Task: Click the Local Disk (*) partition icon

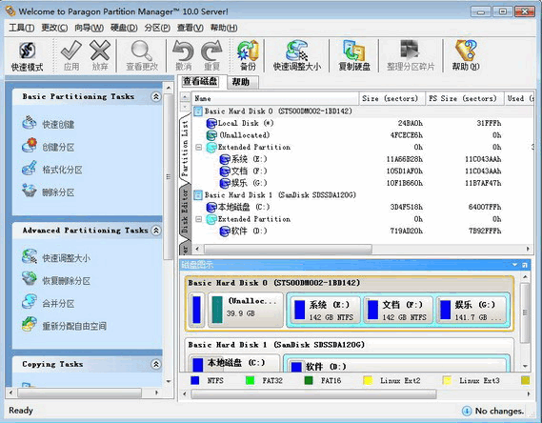Action: [211, 123]
